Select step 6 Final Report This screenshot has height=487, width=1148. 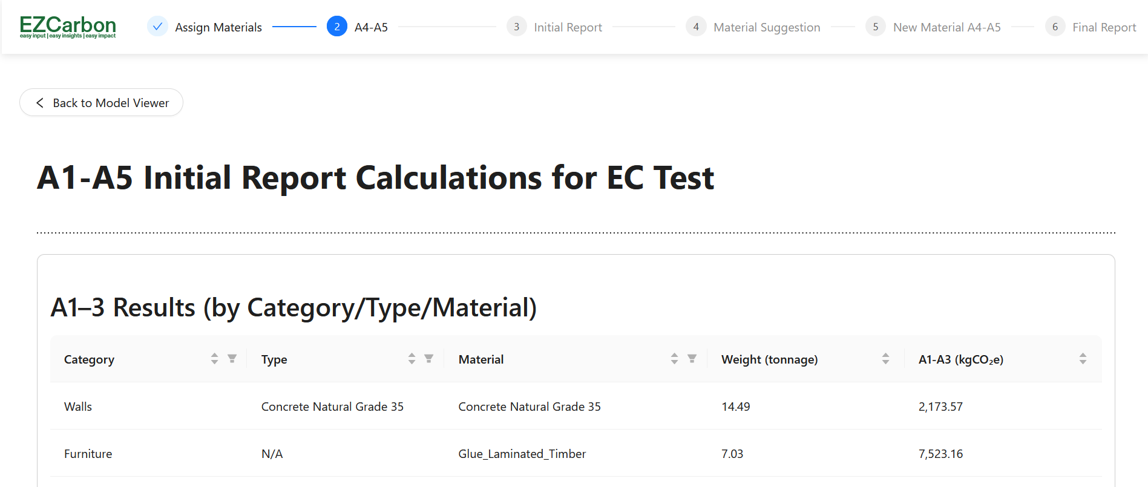(x=1054, y=27)
